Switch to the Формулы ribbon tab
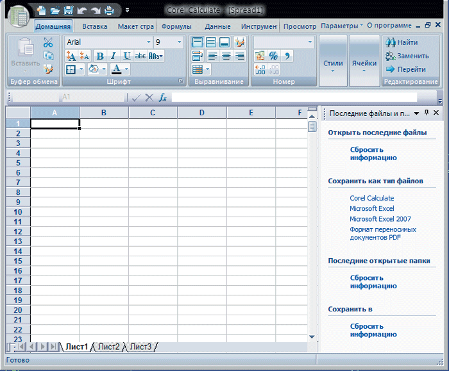The height and width of the screenshot is (371, 449). click(x=176, y=26)
